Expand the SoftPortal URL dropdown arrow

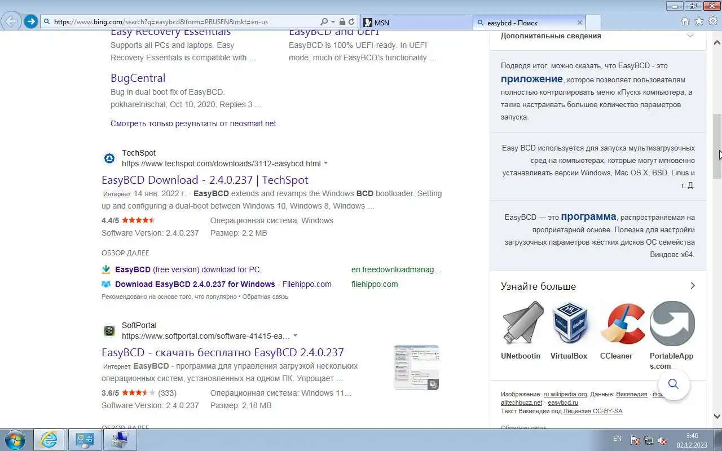coord(295,336)
